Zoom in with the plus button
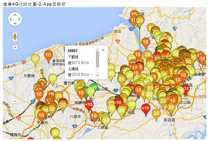The width and height of the screenshot is (208, 141). click(15, 47)
